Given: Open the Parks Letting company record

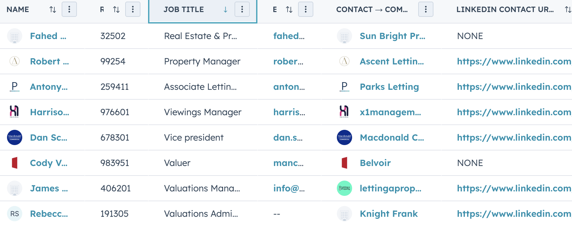Looking at the screenshot, I should click(389, 87).
